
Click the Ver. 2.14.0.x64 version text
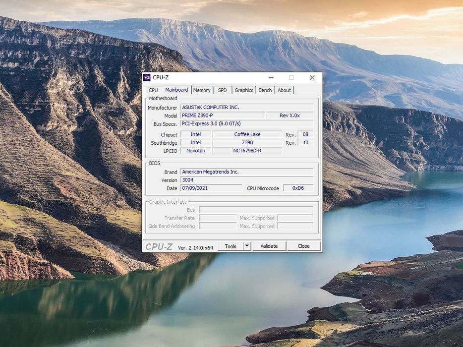(195, 248)
